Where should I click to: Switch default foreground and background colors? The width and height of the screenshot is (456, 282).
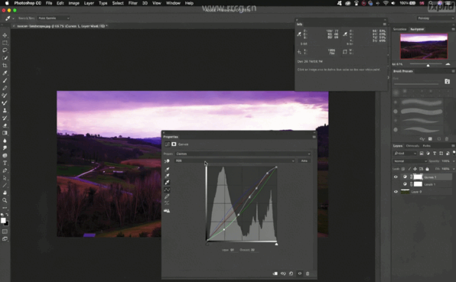2,215
